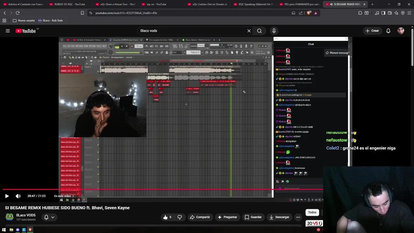414x233 pixels.
Task: Open the 20 VS 1 suggested video thumbnail
Action: click(314, 223)
